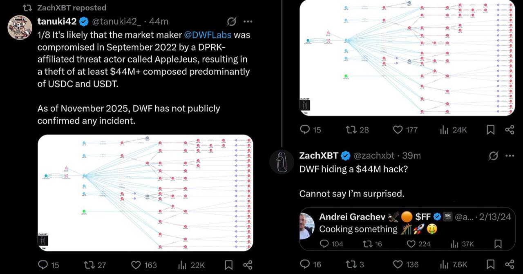Image resolution: width=523 pixels, height=274 pixels.
Task: Repost the post showing 28 reposts
Action: tap(351, 130)
